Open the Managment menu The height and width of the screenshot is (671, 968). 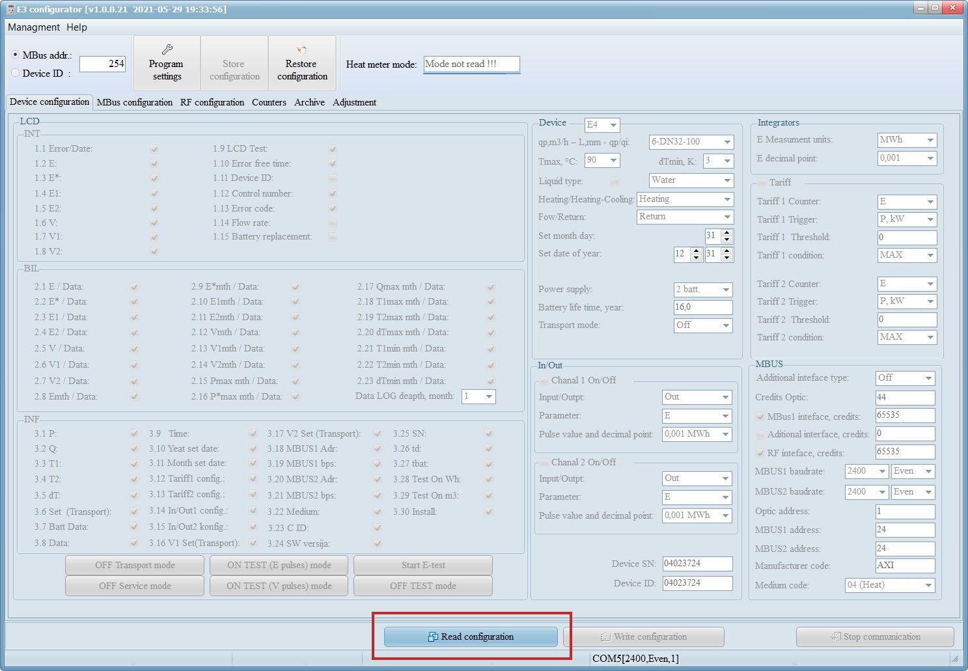coord(34,27)
